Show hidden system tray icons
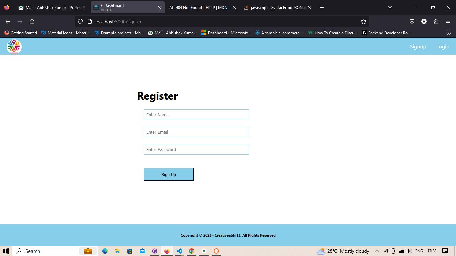The width and height of the screenshot is (456, 256). click(377, 251)
